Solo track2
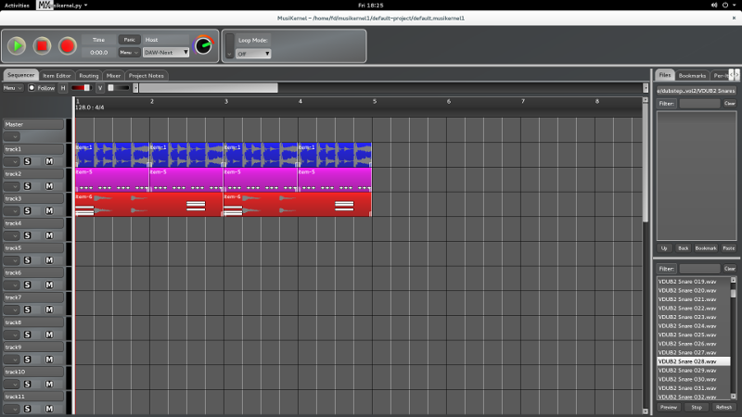Viewport: 742px width, 417px height. tap(28, 186)
